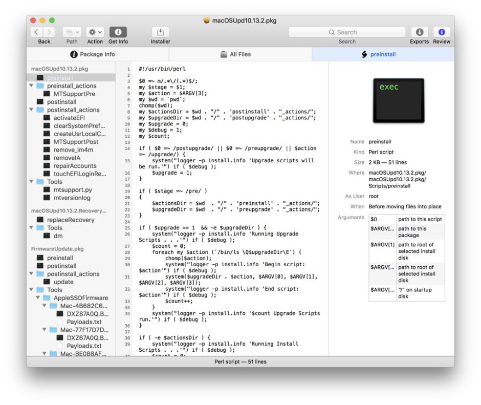The height and width of the screenshot is (405, 481).
Task: Click the Back navigation arrow
Action: click(x=36, y=32)
